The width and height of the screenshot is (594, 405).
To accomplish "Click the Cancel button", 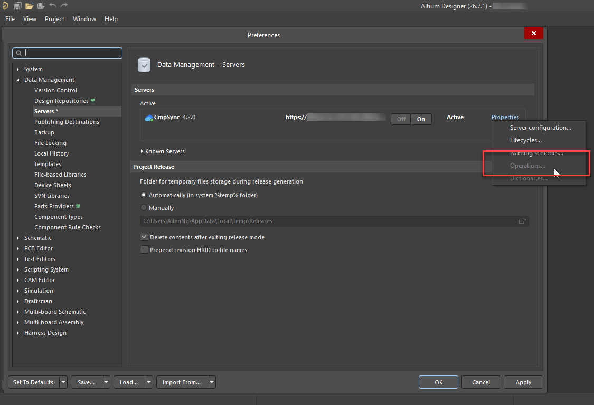I will [480, 382].
